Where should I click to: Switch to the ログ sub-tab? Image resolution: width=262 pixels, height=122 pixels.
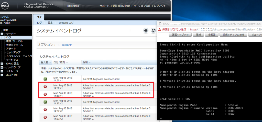[39, 23]
